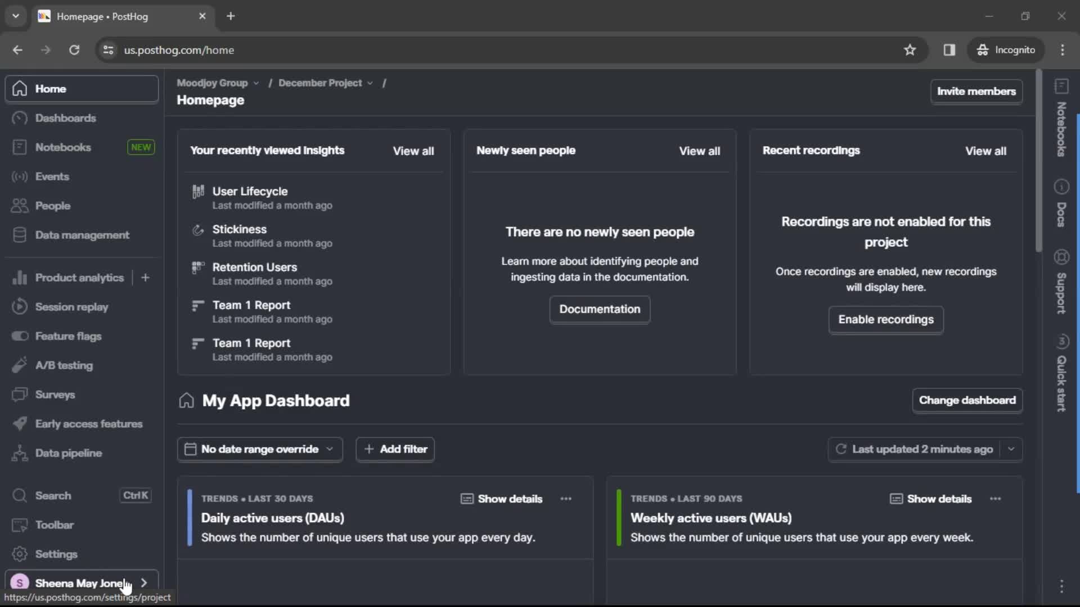Image resolution: width=1080 pixels, height=607 pixels.
Task: Bookmark this page with the star icon
Action: coord(910,50)
